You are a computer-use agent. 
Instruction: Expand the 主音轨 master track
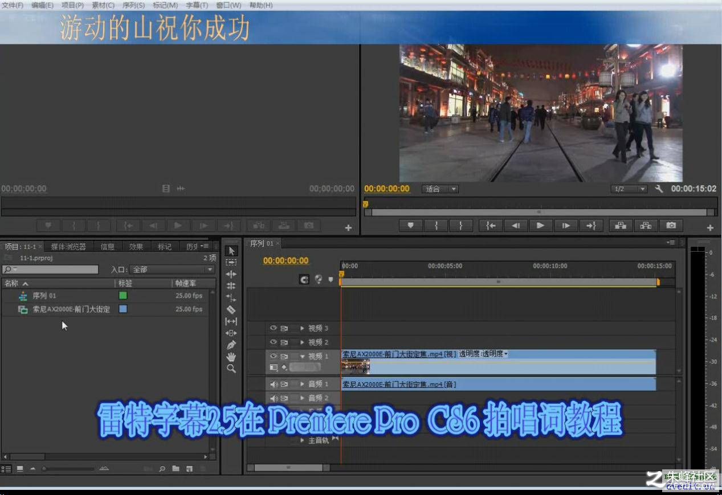click(303, 440)
